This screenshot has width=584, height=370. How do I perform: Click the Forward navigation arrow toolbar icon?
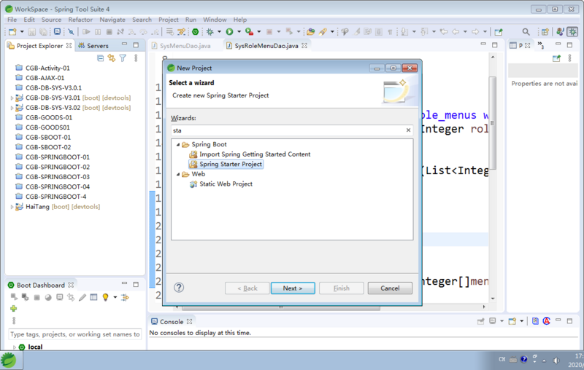[475, 32]
